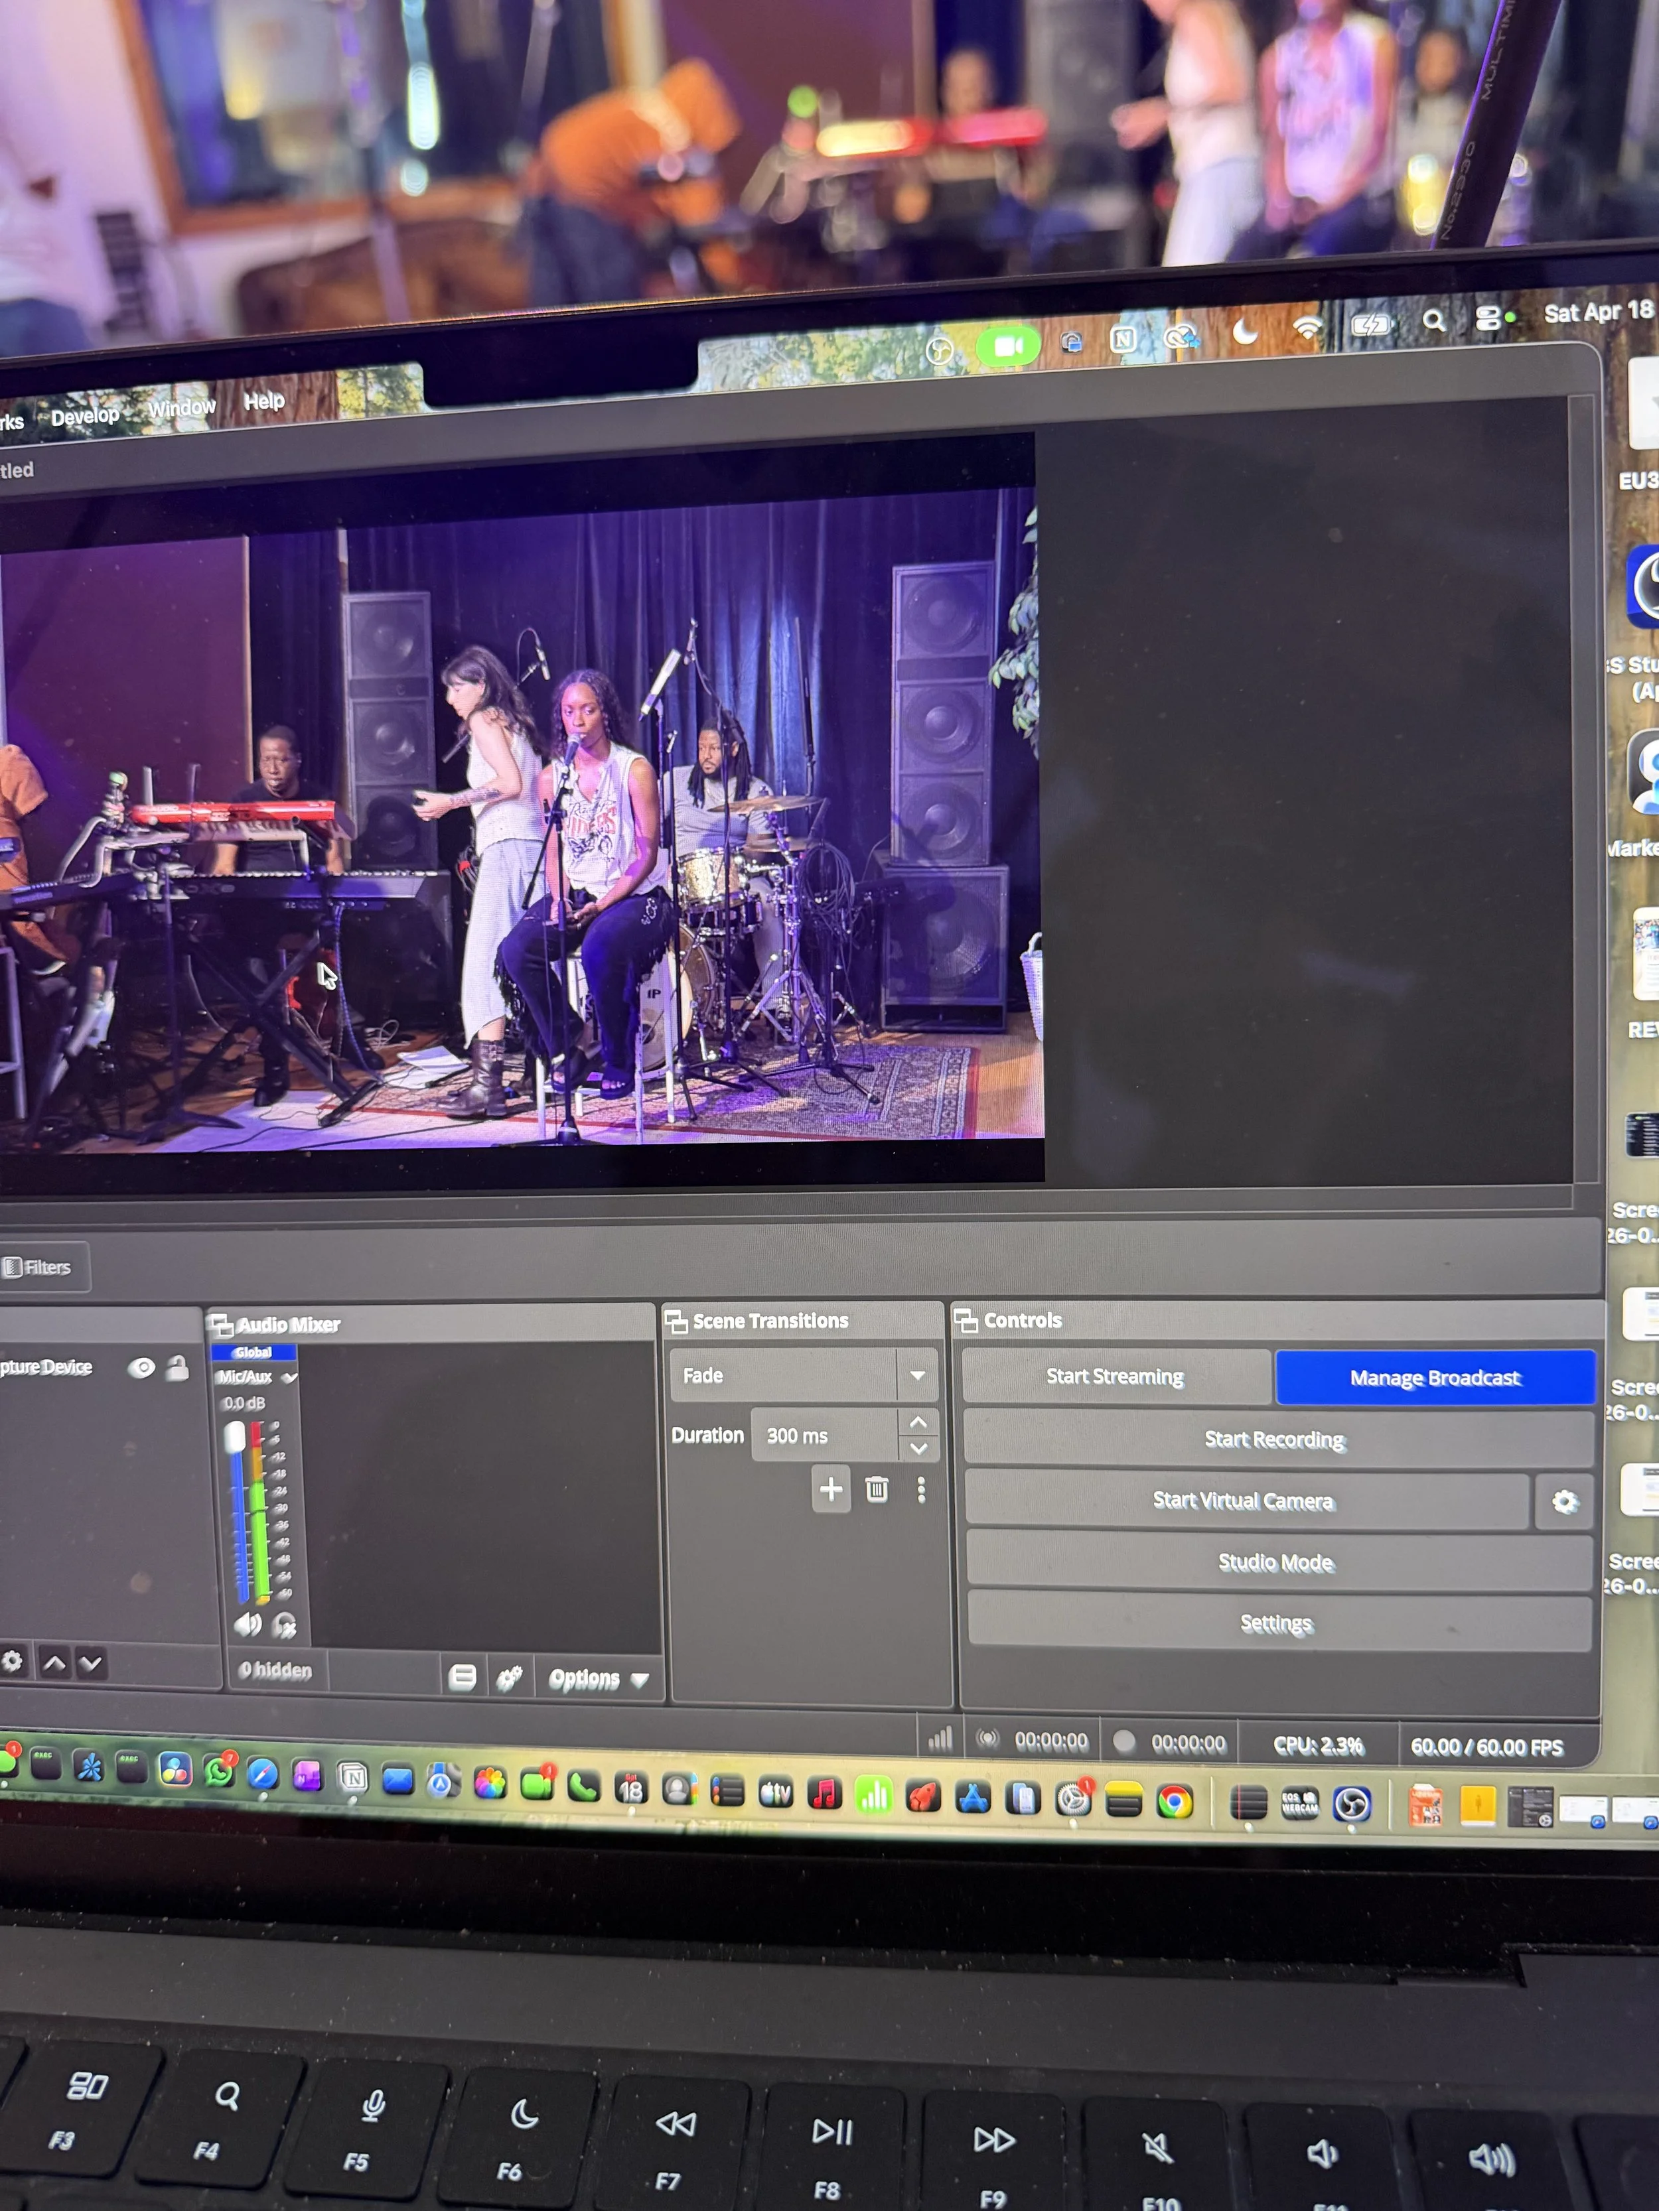Click the Controls dock float icon
This screenshot has height=2211, width=1659.
click(966, 1320)
